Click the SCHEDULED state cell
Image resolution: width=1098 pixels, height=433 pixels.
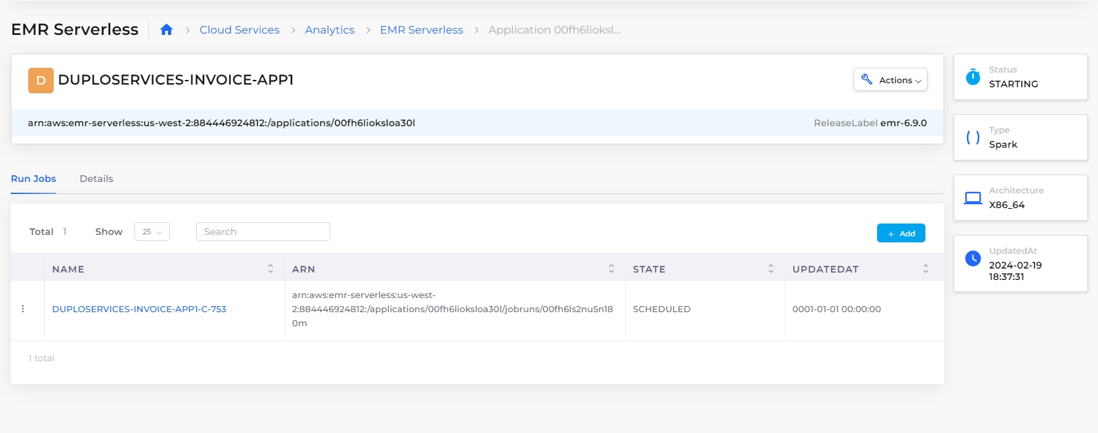[x=661, y=309]
